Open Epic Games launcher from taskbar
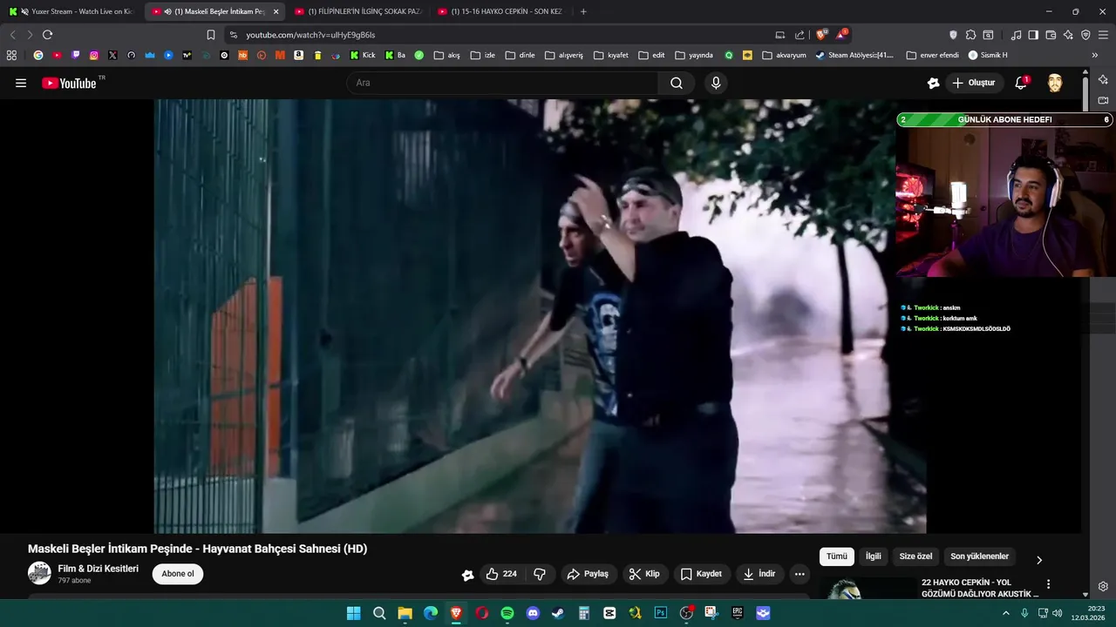This screenshot has width=1116, height=627. tap(738, 613)
